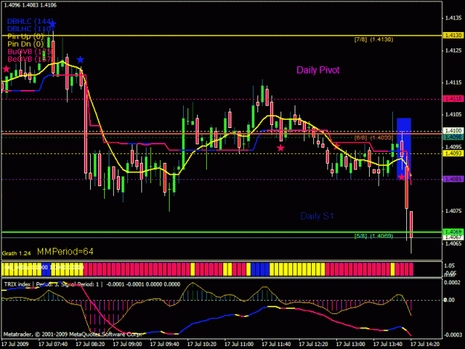
Task: Click the blue star near the 08:20 drop
Action: 80,60
